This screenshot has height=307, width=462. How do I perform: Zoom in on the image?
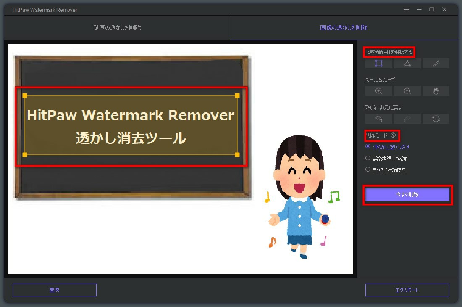(x=378, y=91)
